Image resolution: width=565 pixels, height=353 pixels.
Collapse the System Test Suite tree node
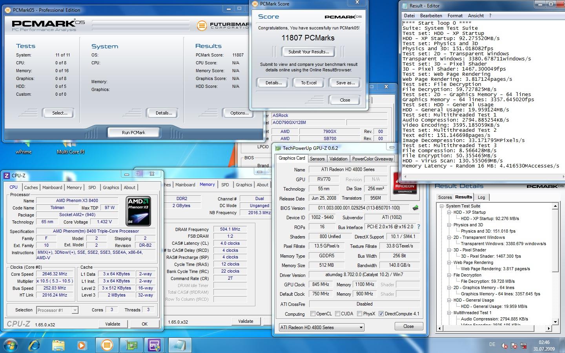click(x=442, y=206)
